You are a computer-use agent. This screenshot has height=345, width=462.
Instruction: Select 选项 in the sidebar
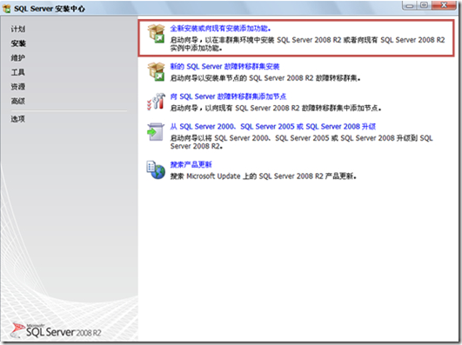pos(18,119)
